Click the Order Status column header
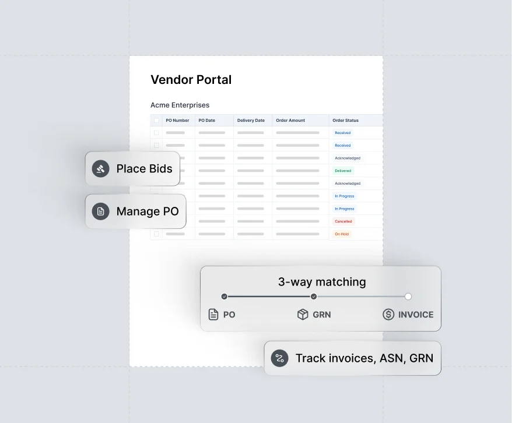Viewport: 512px width, 423px height. click(x=345, y=121)
